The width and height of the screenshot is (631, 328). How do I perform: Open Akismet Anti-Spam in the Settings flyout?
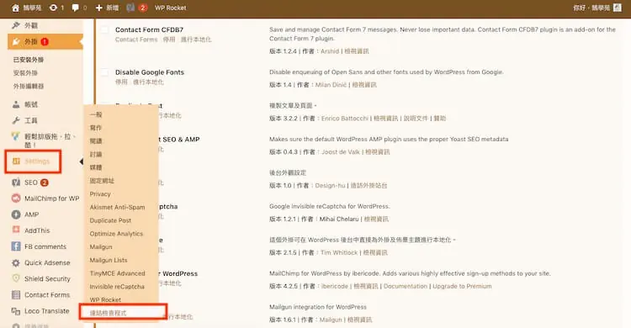click(117, 207)
